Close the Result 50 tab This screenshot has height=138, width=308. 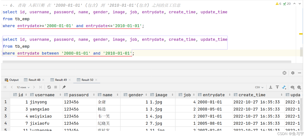(96, 80)
